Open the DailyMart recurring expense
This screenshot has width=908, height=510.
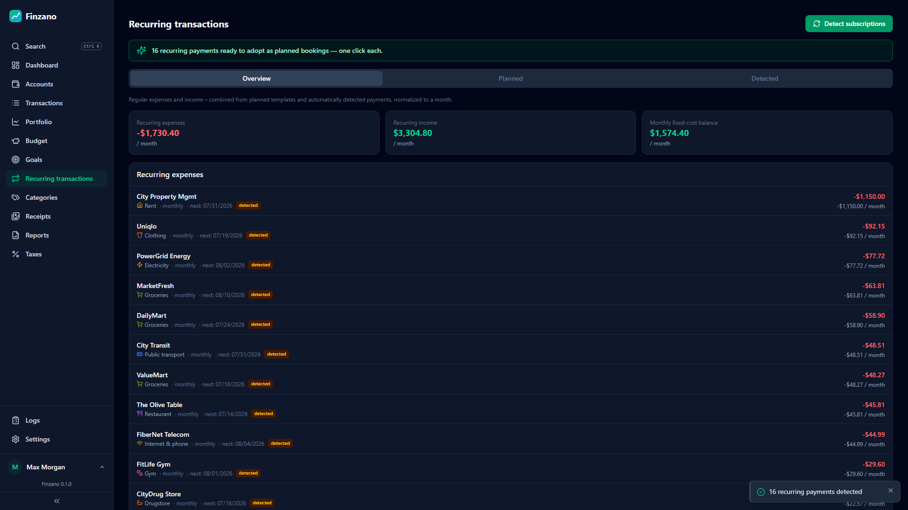tap(511, 320)
